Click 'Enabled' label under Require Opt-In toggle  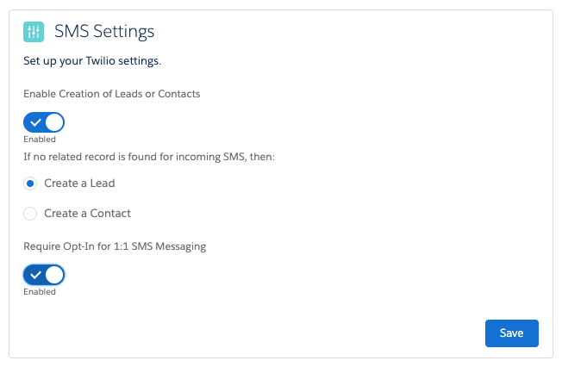(x=40, y=292)
